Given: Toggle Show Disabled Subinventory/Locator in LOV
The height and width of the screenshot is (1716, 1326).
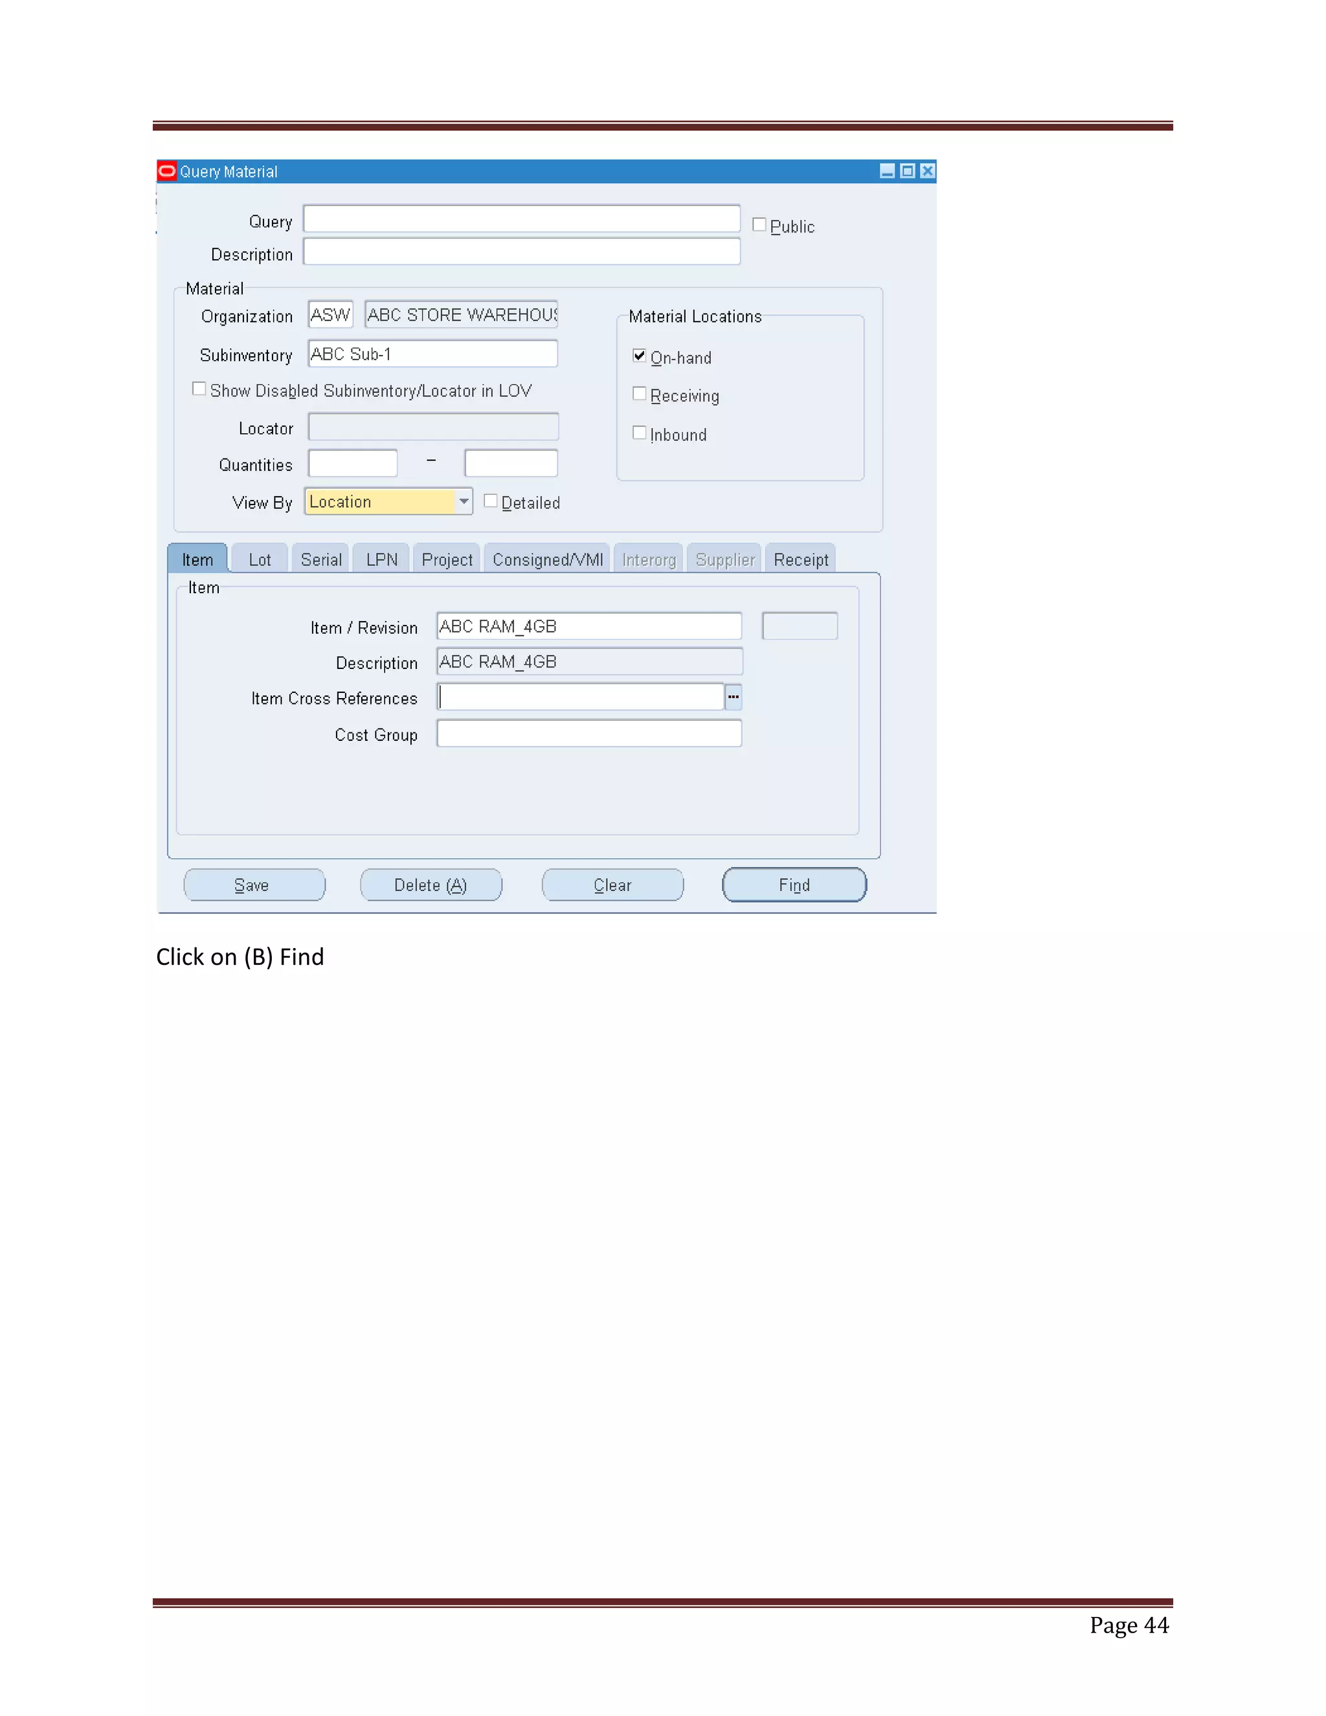Looking at the screenshot, I should click(x=199, y=389).
